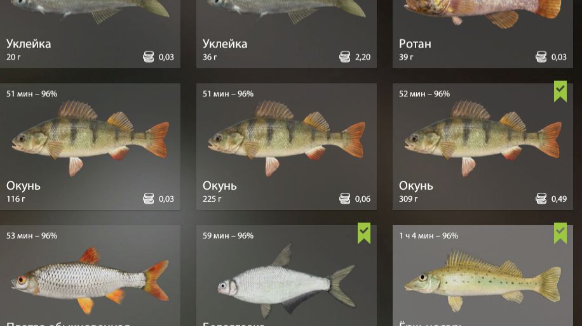Select the roach fish image at 53 мин
The image size is (582, 326).
click(91, 280)
